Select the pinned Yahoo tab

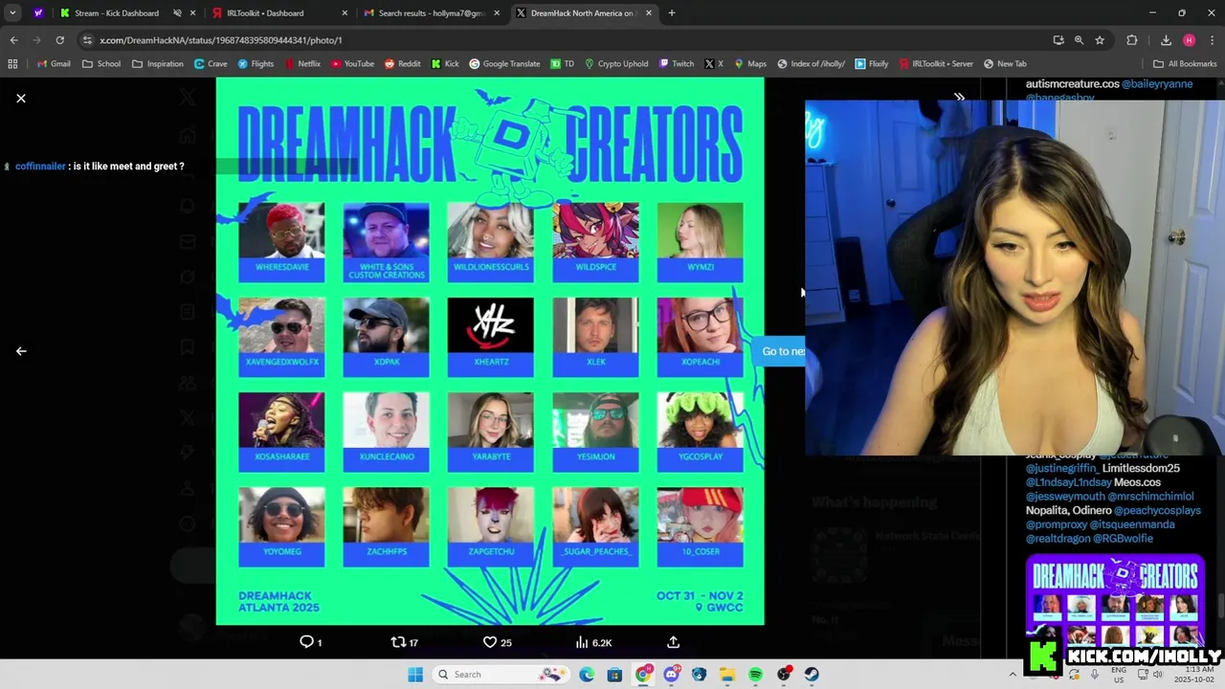tap(38, 13)
